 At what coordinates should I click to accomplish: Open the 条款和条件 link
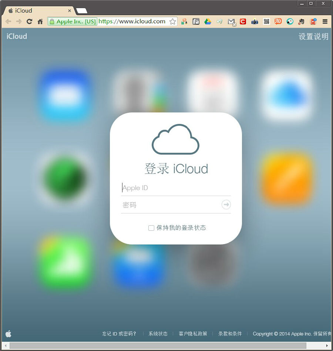tap(230, 334)
